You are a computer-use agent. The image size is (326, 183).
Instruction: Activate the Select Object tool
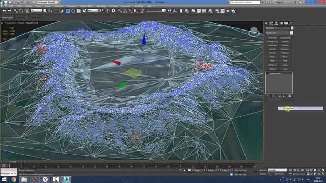(45, 11)
